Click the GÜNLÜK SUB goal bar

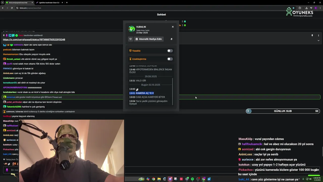[x=283, y=111]
